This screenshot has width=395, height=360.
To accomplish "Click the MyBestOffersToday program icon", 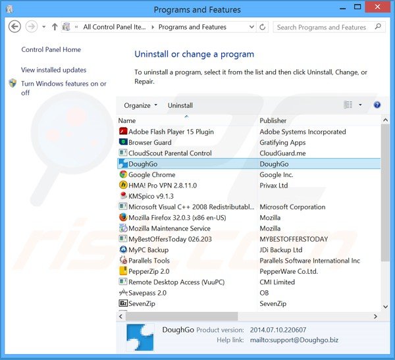I will tap(123, 239).
